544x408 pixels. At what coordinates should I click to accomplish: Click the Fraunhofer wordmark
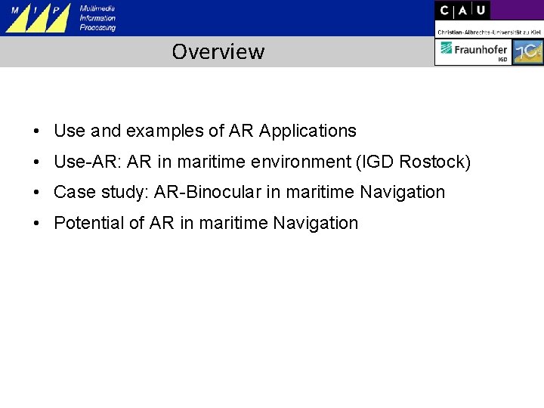click(x=481, y=50)
